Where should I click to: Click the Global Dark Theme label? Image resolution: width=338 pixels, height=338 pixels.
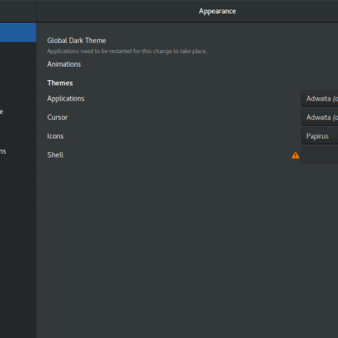[77, 41]
